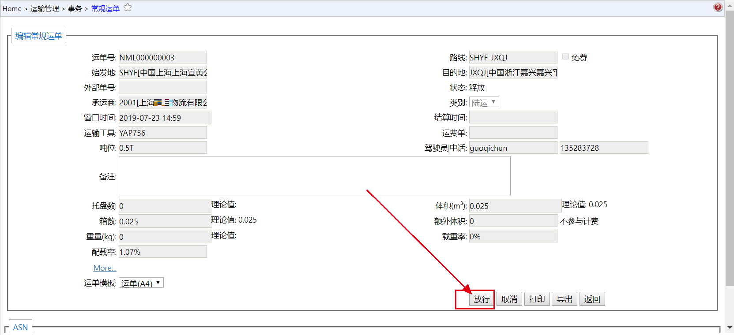Screen dimensions: 734x335
Task: Click the driver phone field 135283728
Action: pyautogui.click(x=604, y=148)
